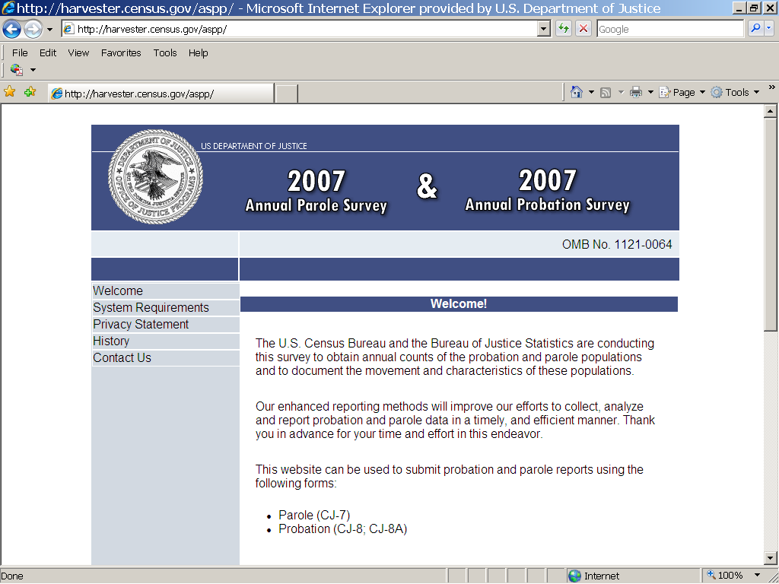Screen dimensions: 779x584
Task: Open the Tools menu in menu bar
Action: 165,52
